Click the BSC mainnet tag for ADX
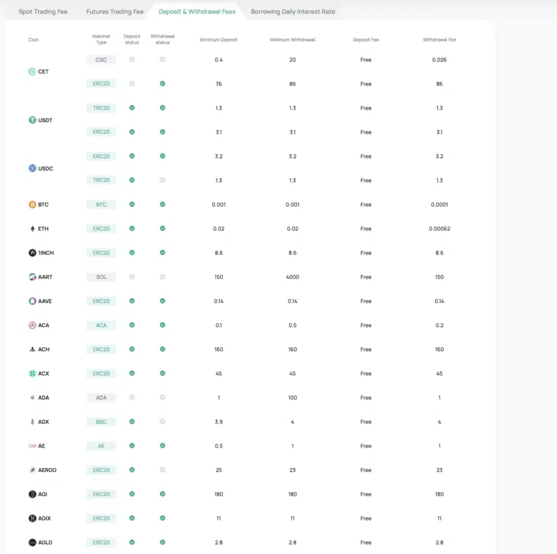This screenshot has height=554, width=557. (x=101, y=422)
